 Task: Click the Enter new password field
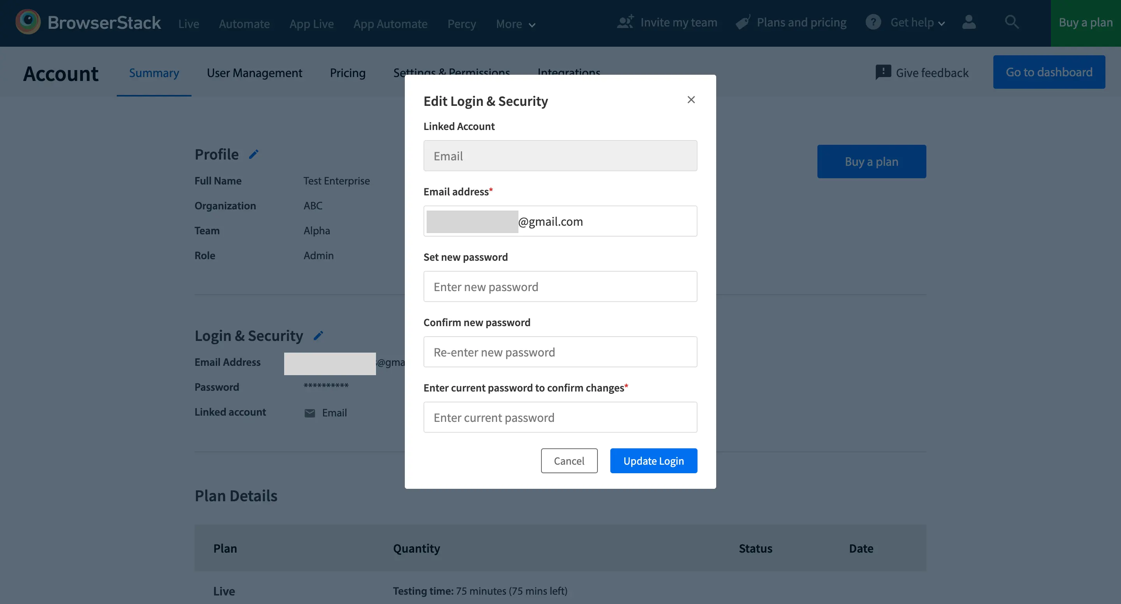(x=560, y=286)
